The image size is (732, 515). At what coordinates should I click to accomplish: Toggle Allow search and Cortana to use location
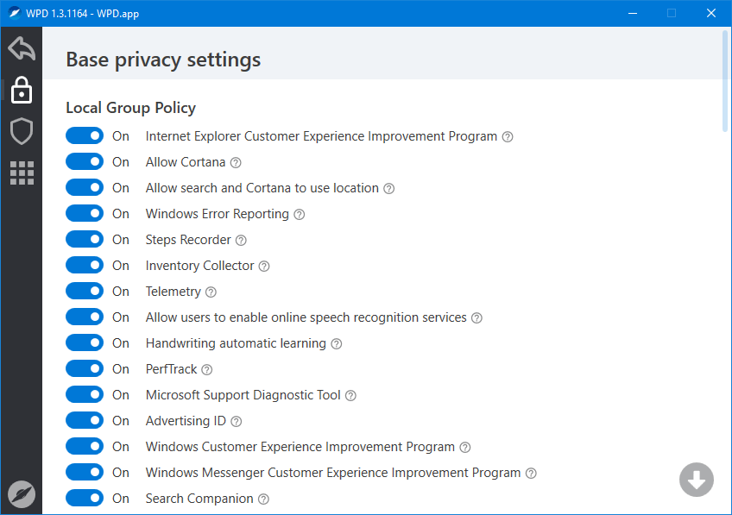(85, 187)
